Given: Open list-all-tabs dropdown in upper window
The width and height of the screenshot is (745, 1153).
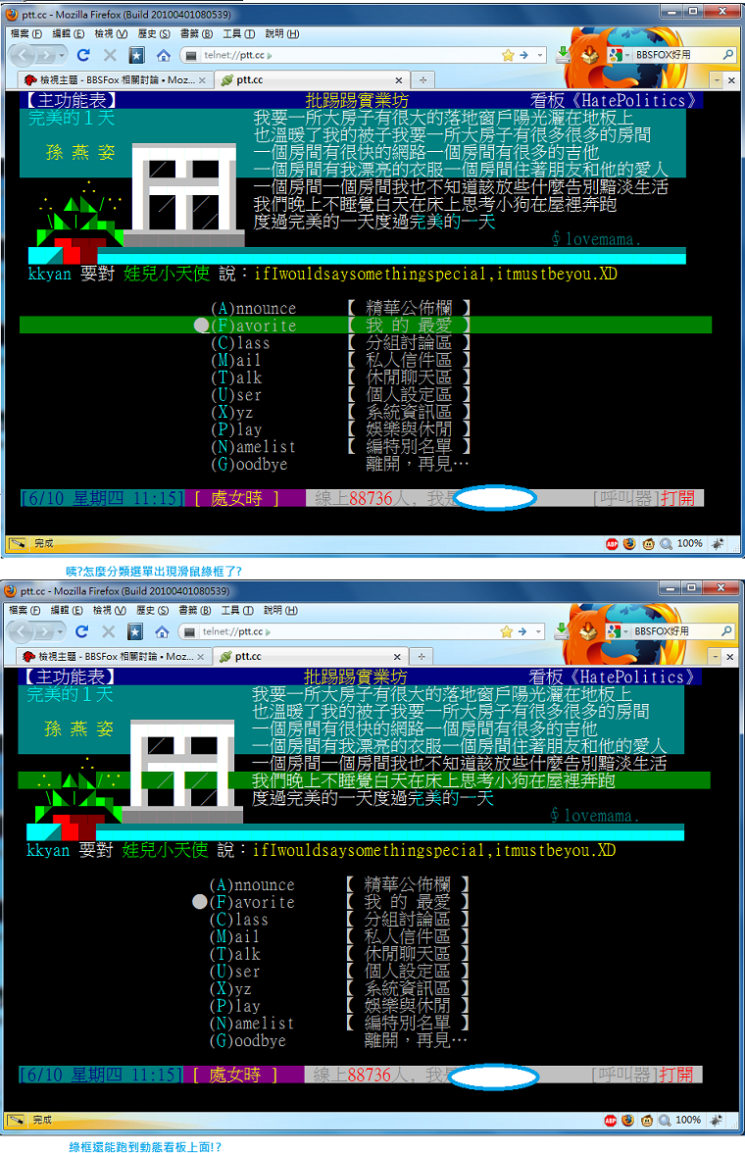Looking at the screenshot, I should coord(717,79).
